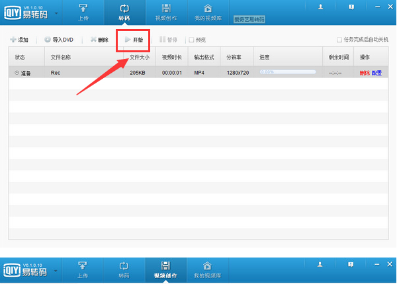
Task: Open 转码 tab in the bottom window
Action: pos(124,270)
